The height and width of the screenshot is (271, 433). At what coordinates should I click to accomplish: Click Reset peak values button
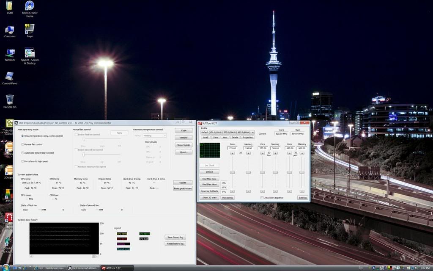[183, 188]
